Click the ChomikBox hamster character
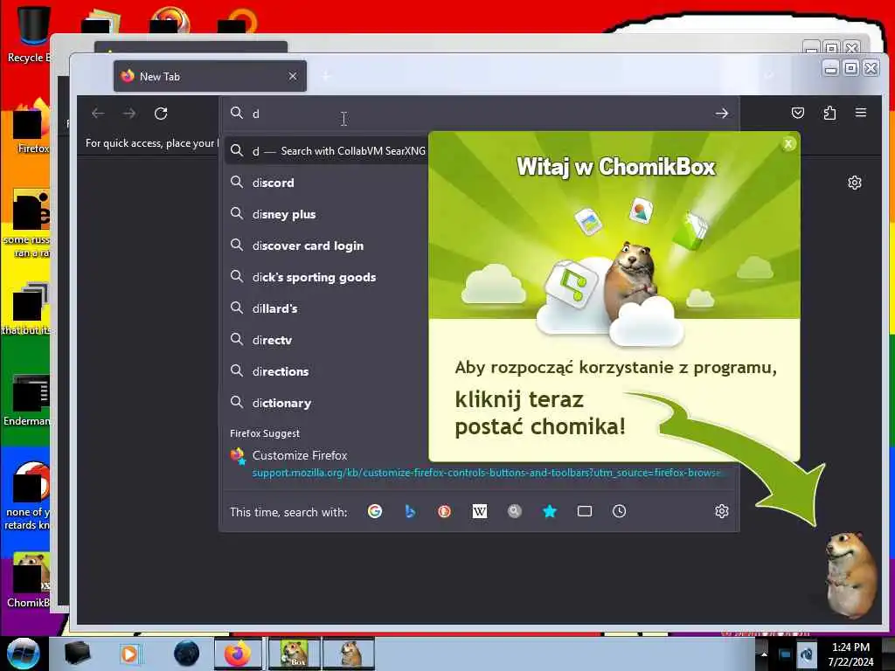The height and width of the screenshot is (671, 895). pyautogui.click(x=850, y=575)
